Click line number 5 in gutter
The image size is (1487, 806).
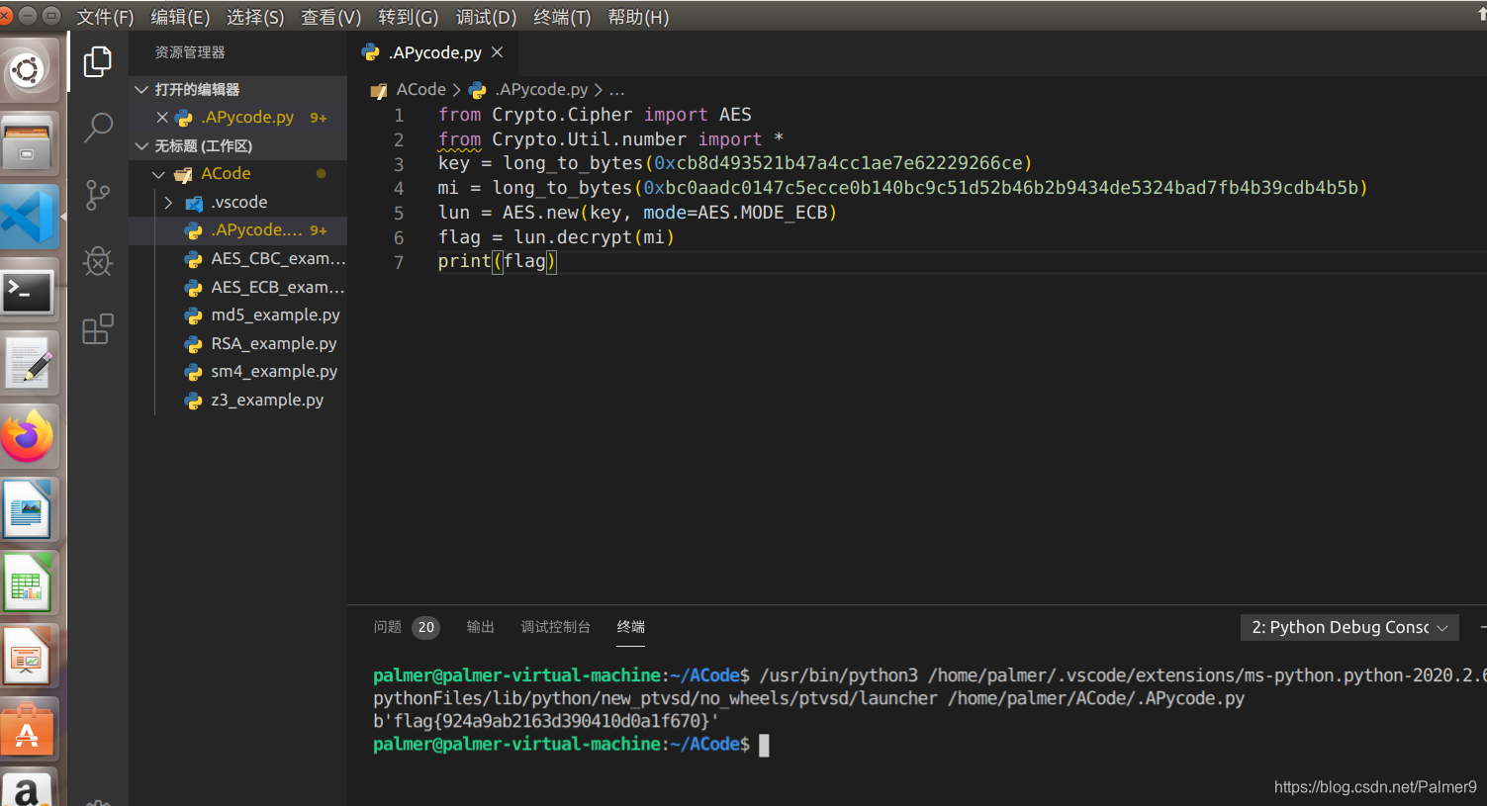point(399,213)
